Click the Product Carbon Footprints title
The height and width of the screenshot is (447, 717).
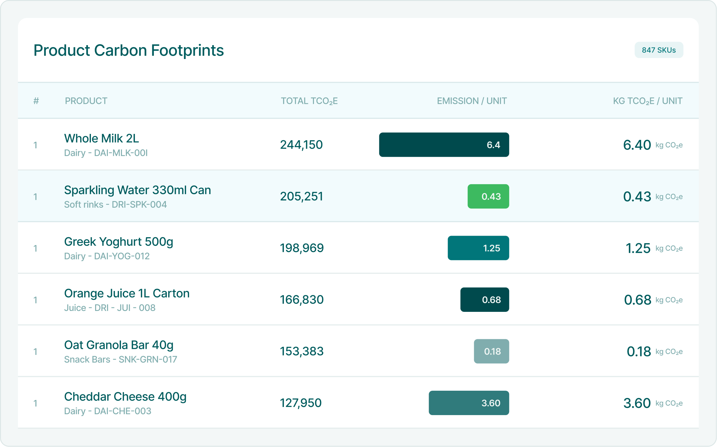[129, 50]
